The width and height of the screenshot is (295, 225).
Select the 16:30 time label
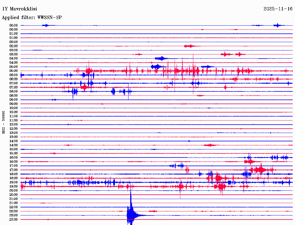click(x=14, y=162)
